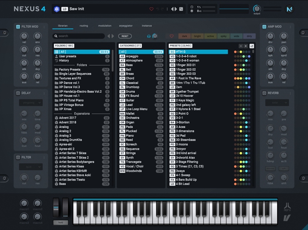Image resolution: width=308 pixels, height=230 pixels.
Task: Toggle the Filter Mod power button
Action: (x=18, y=27)
